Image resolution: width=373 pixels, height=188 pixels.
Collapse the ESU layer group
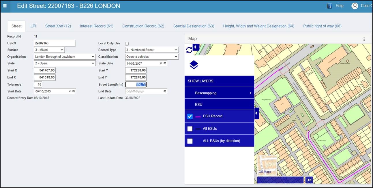[219, 104]
